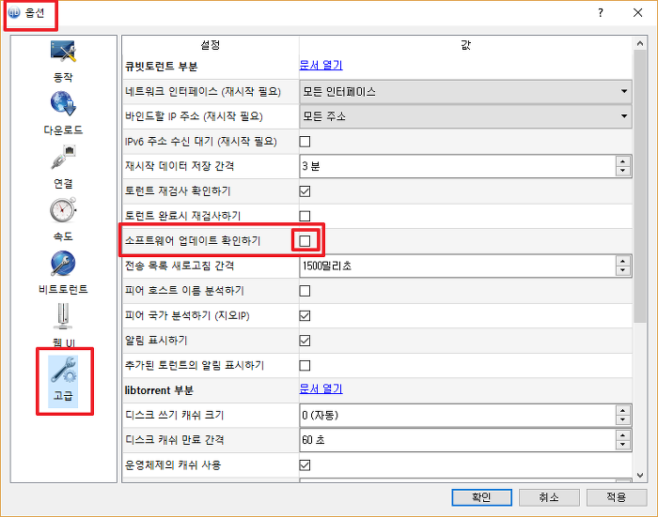
Task: Increase 디스크 캐쉬 만료 간격 value
Action: pyautogui.click(x=623, y=435)
